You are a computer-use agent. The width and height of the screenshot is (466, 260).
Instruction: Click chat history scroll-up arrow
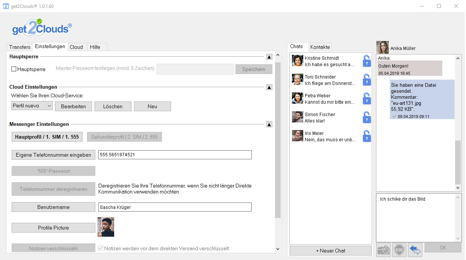[458, 58]
